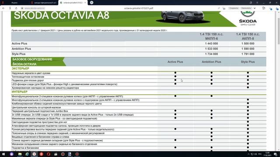This screenshot has width=280, height=157.
Task: Open the browser hamburger menu
Action: [x=257, y=3]
